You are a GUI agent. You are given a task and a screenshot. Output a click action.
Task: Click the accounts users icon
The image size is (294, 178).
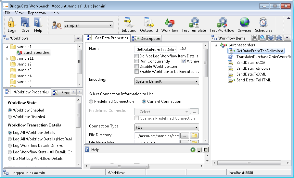(56, 25)
